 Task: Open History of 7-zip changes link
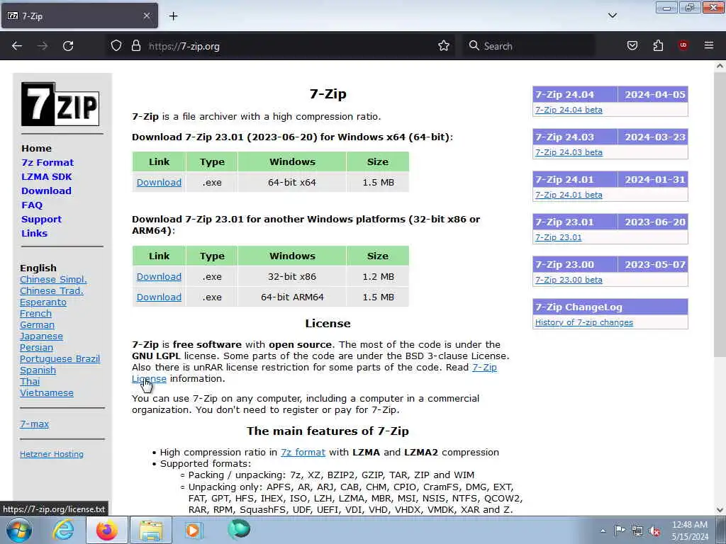point(584,322)
